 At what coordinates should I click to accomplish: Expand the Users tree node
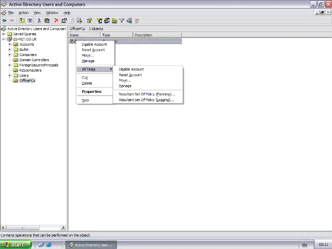point(9,75)
